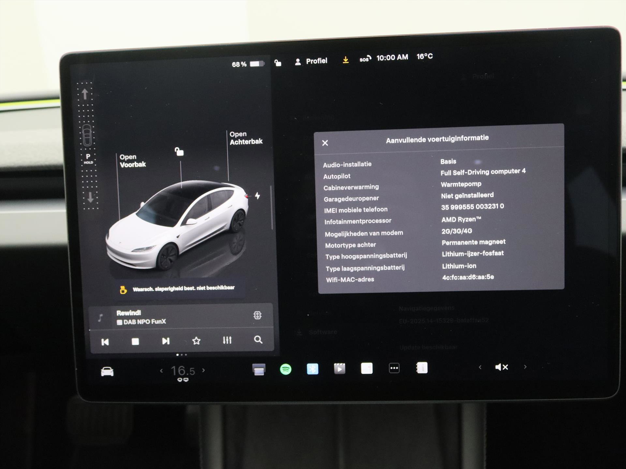Shift to Reverse with the down arrow

point(90,197)
